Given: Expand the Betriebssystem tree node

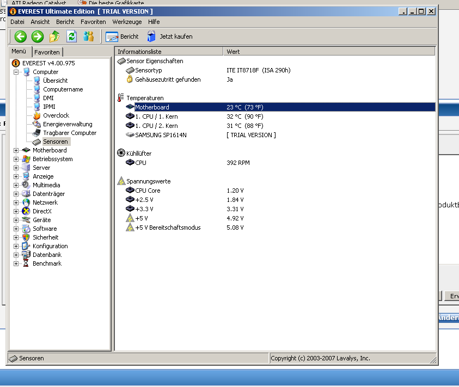Looking at the screenshot, I should (16, 159).
